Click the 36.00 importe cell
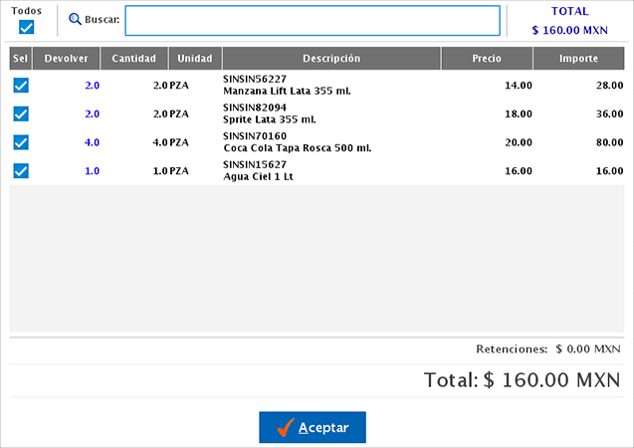This screenshot has height=448, width=634. 610,114
